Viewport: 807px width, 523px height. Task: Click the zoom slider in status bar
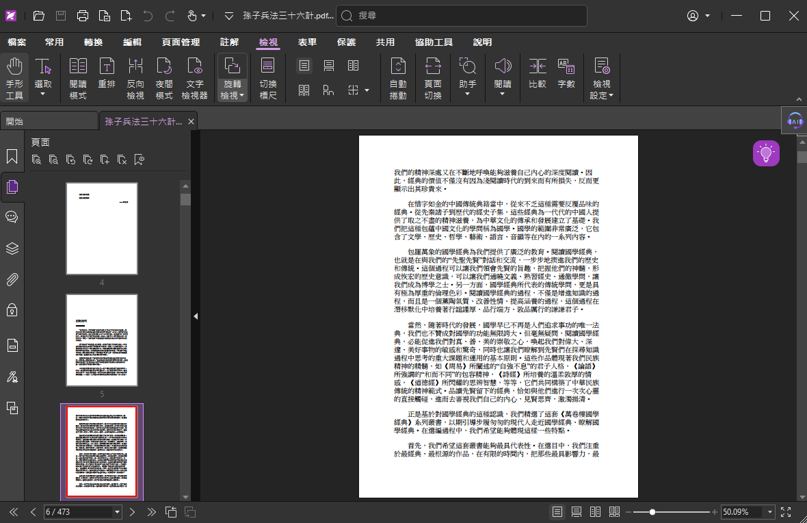[x=652, y=512]
